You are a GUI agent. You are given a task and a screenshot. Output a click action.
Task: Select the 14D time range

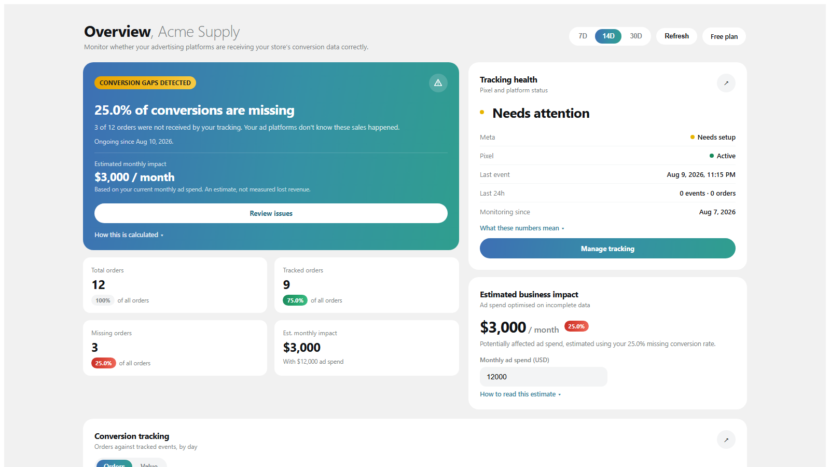[608, 36]
